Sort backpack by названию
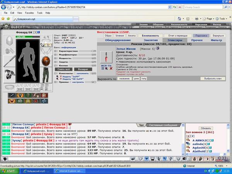Image resolution: width=232 pixels, height=174 pixels. pos(125,79)
